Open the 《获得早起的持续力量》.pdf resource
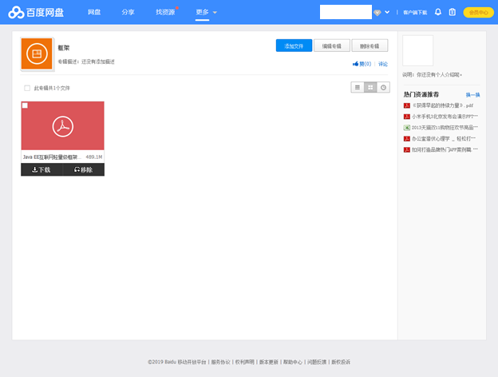This screenshot has width=498, height=377. point(442,105)
